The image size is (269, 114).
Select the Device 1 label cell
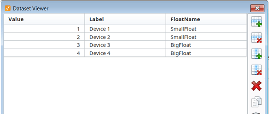[x=125, y=29]
